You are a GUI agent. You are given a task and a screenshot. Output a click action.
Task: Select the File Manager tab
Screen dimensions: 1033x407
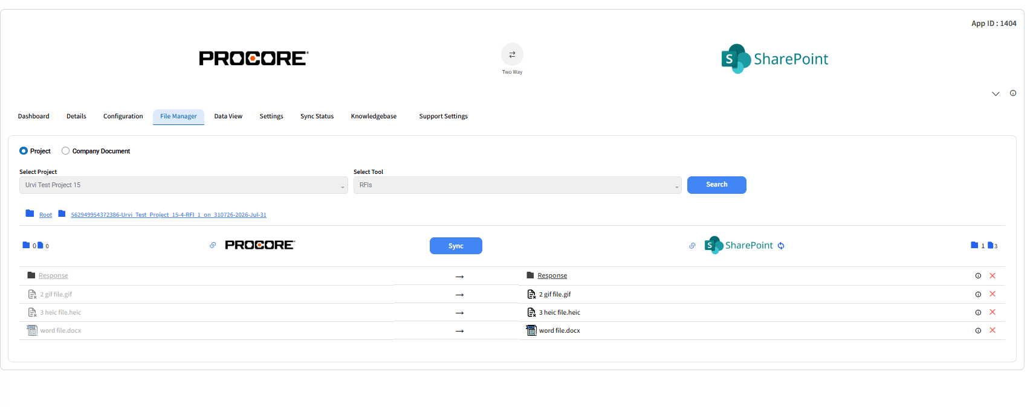click(x=178, y=117)
